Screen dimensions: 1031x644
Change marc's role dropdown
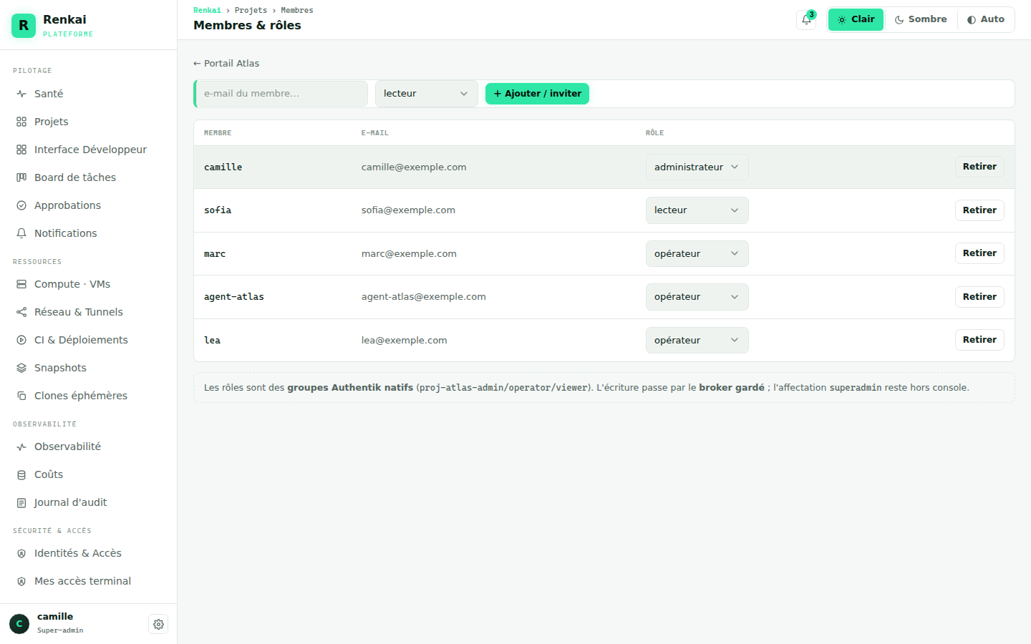click(697, 254)
